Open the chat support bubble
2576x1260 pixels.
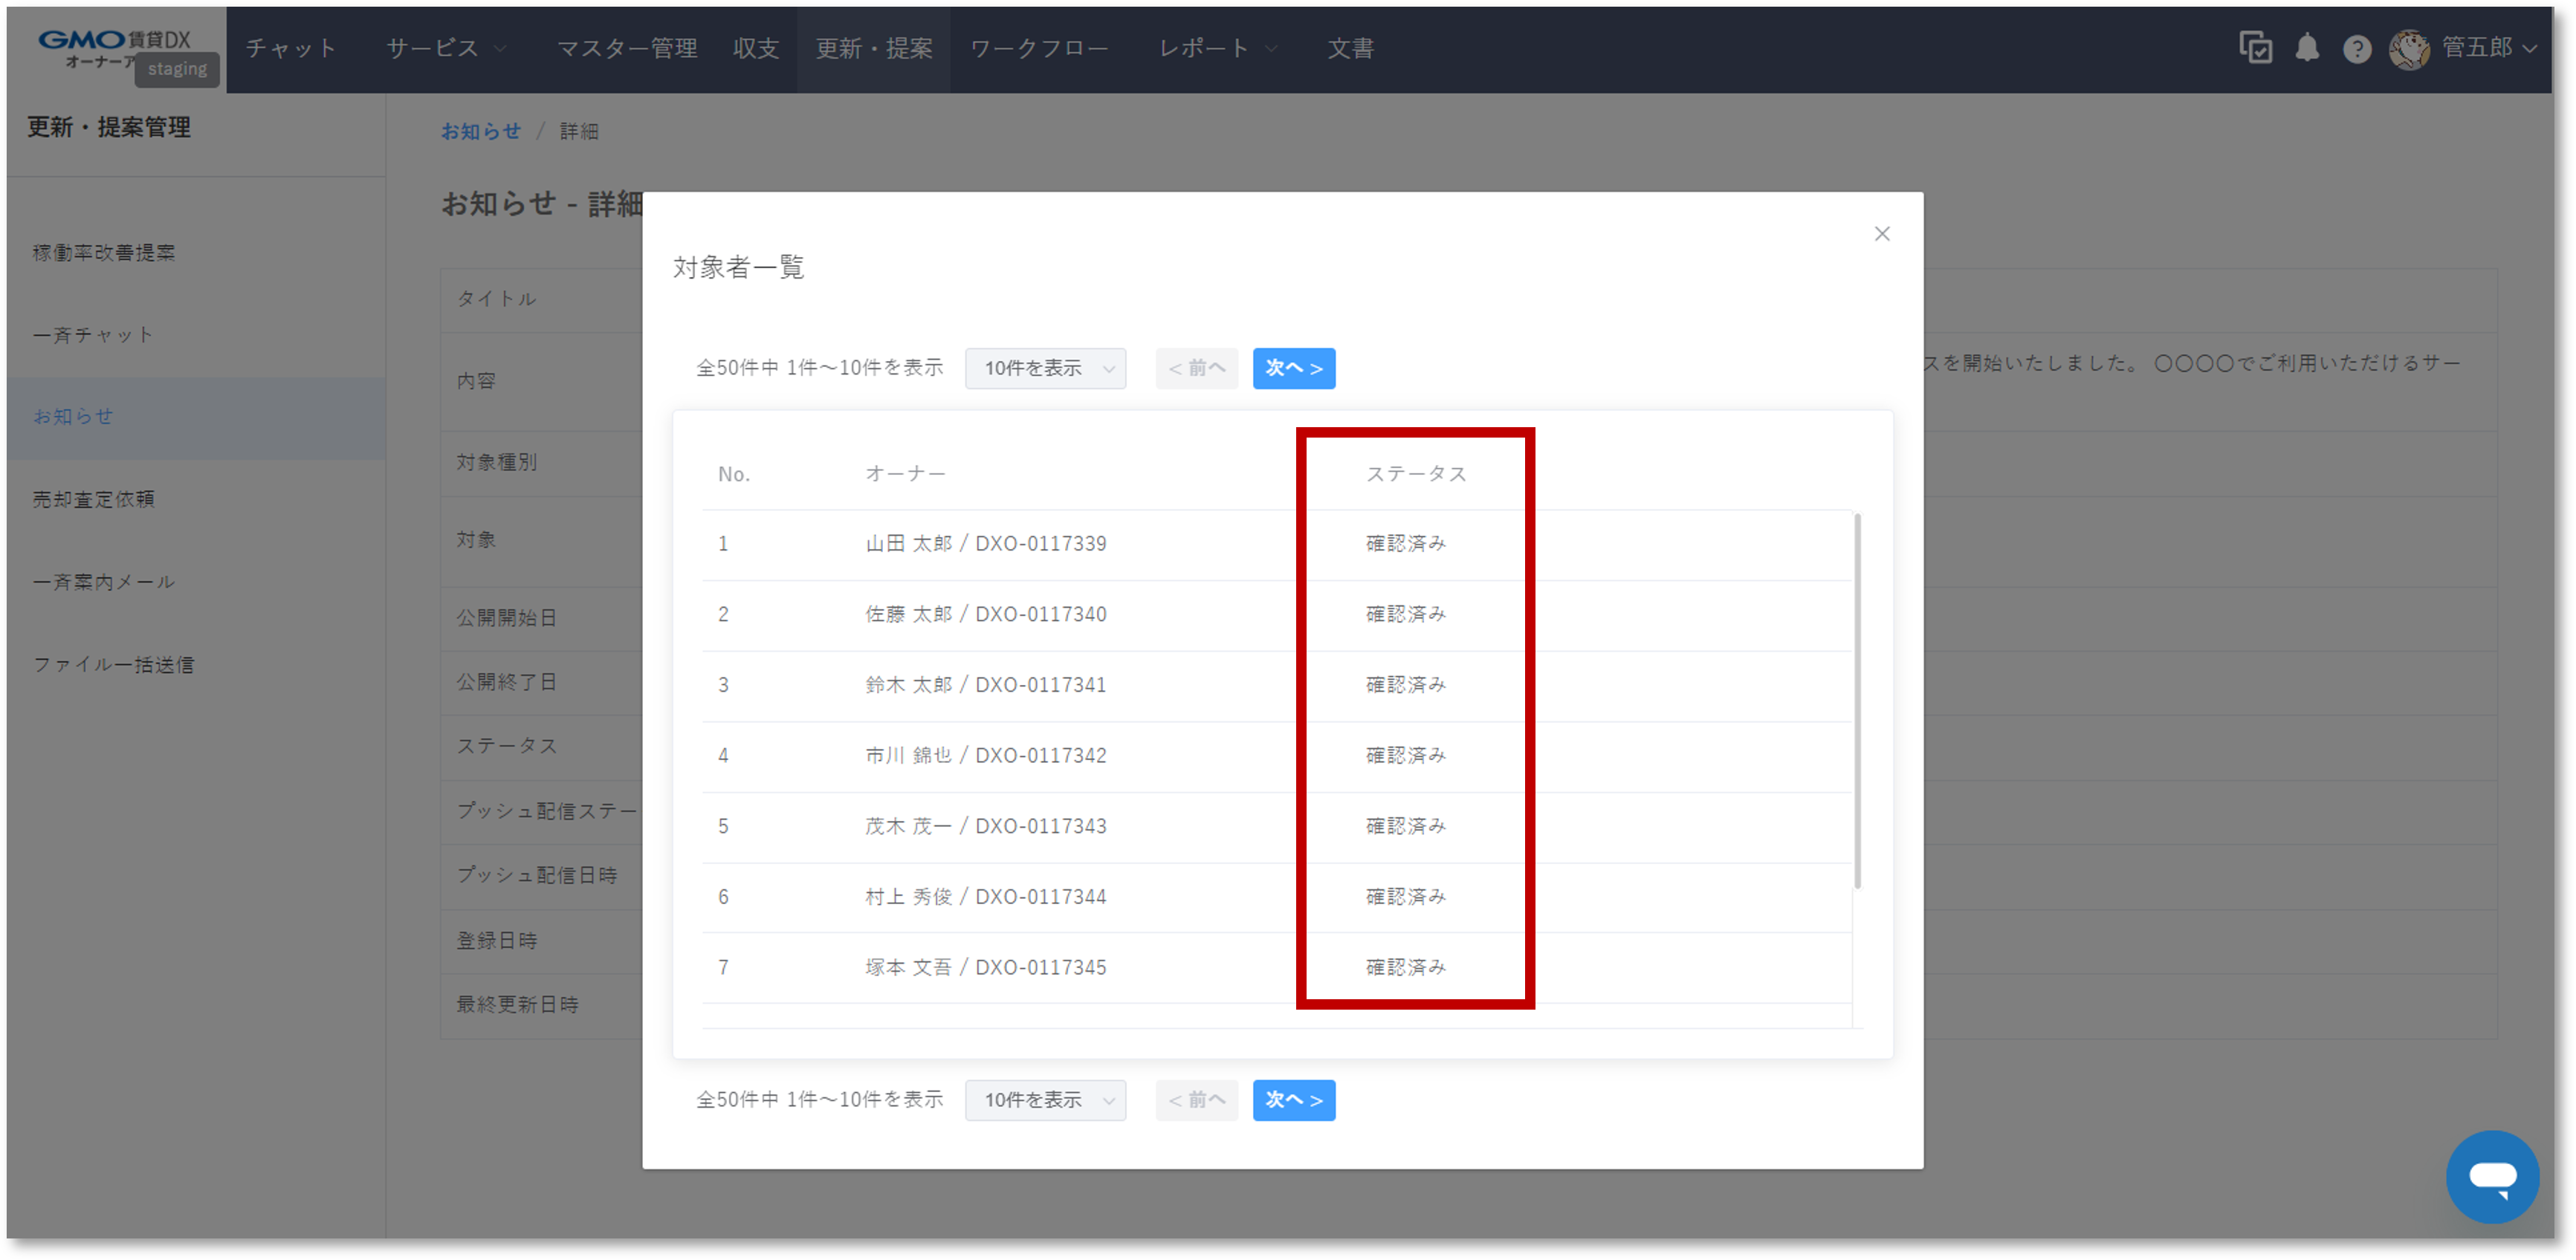[x=2492, y=1176]
